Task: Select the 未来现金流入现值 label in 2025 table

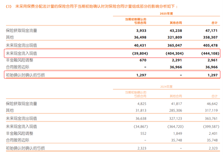Action: point(21,53)
